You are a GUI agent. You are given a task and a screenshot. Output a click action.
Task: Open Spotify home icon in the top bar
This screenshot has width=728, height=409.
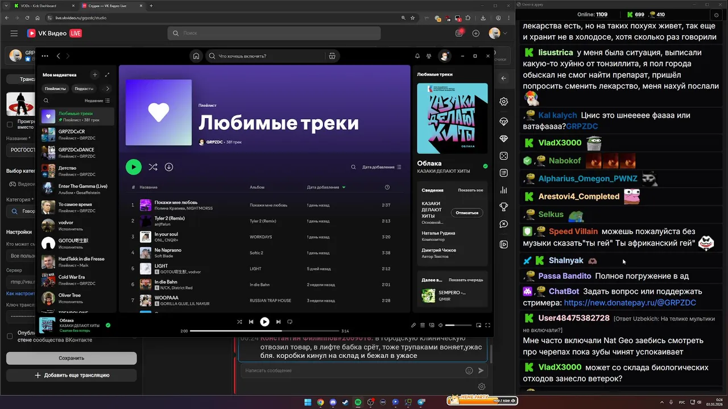pyautogui.click(x=196, y=56)
